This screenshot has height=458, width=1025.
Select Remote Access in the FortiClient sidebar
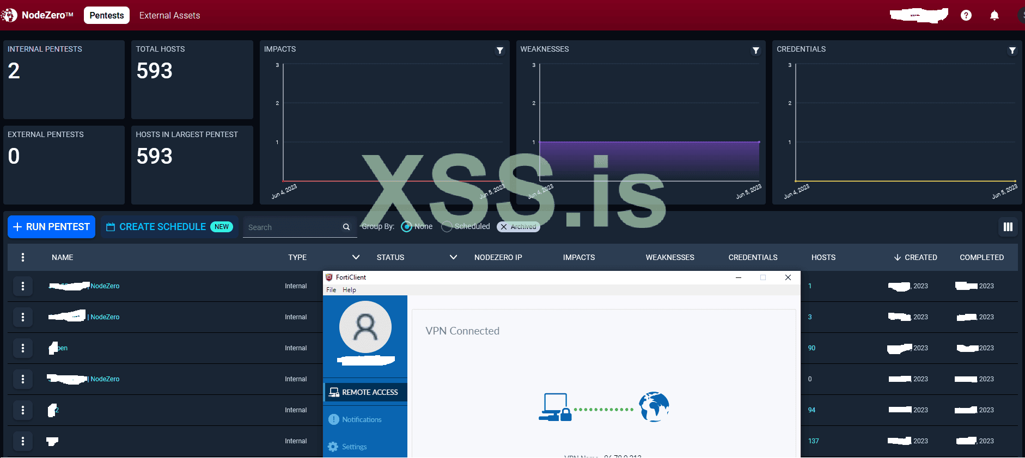(365, 392)
